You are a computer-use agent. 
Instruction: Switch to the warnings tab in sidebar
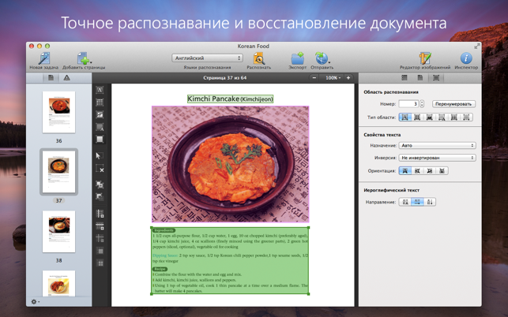click(66, 78)
